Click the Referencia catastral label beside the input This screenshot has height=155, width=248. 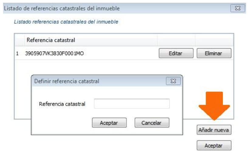tap(62, 104)
